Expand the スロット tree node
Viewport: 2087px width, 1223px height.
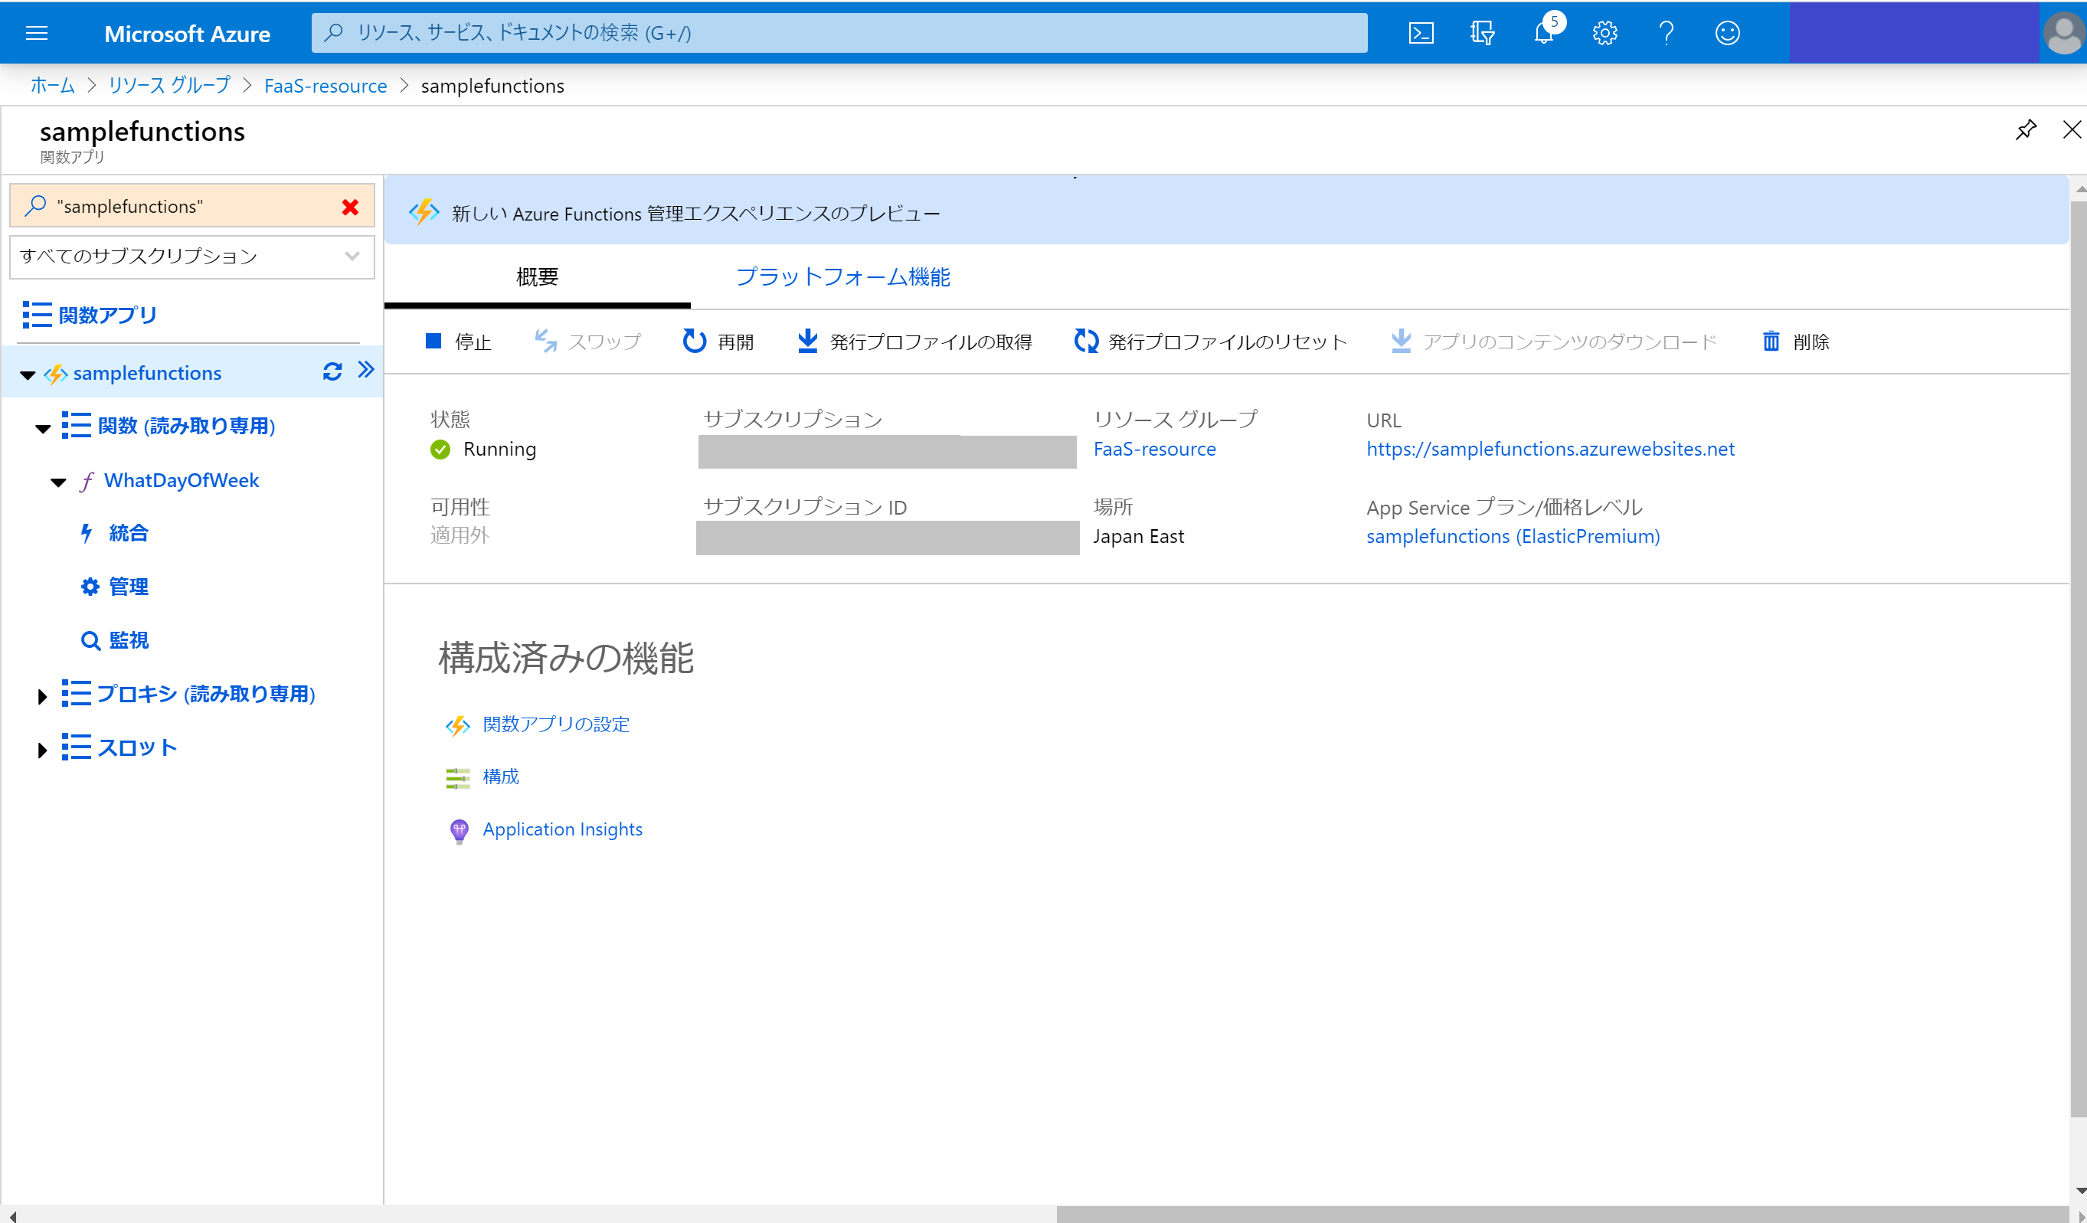tap(42, 750)
